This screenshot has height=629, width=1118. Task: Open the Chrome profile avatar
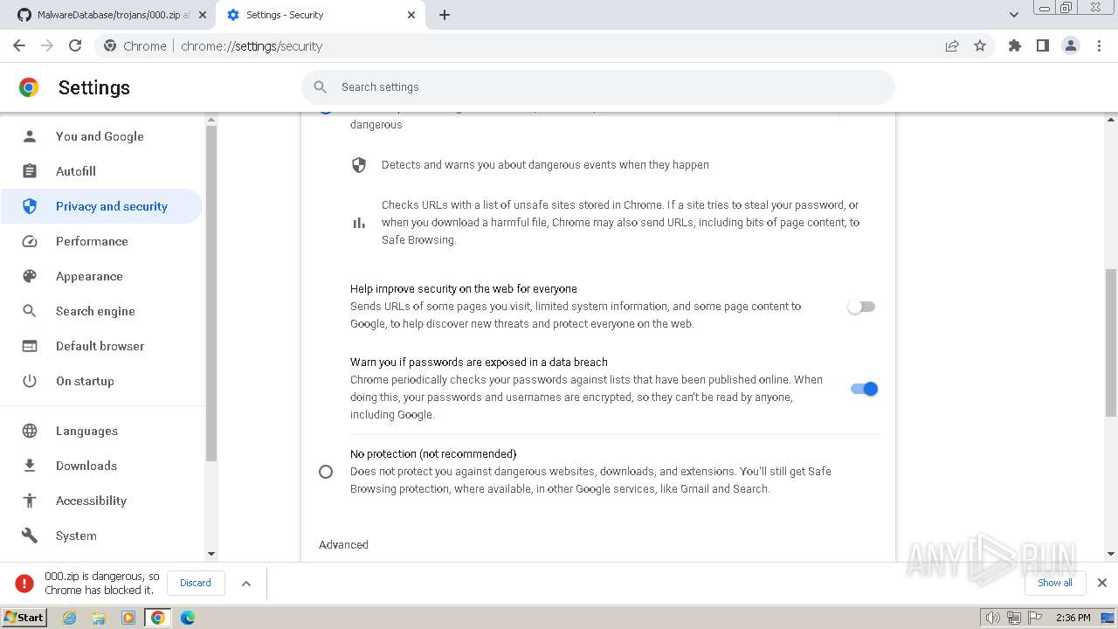pyautogui.click(x=1070, y=45)
